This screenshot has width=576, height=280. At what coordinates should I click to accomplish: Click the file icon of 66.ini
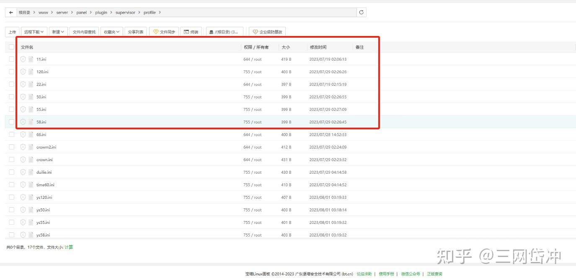coord(31,135)
